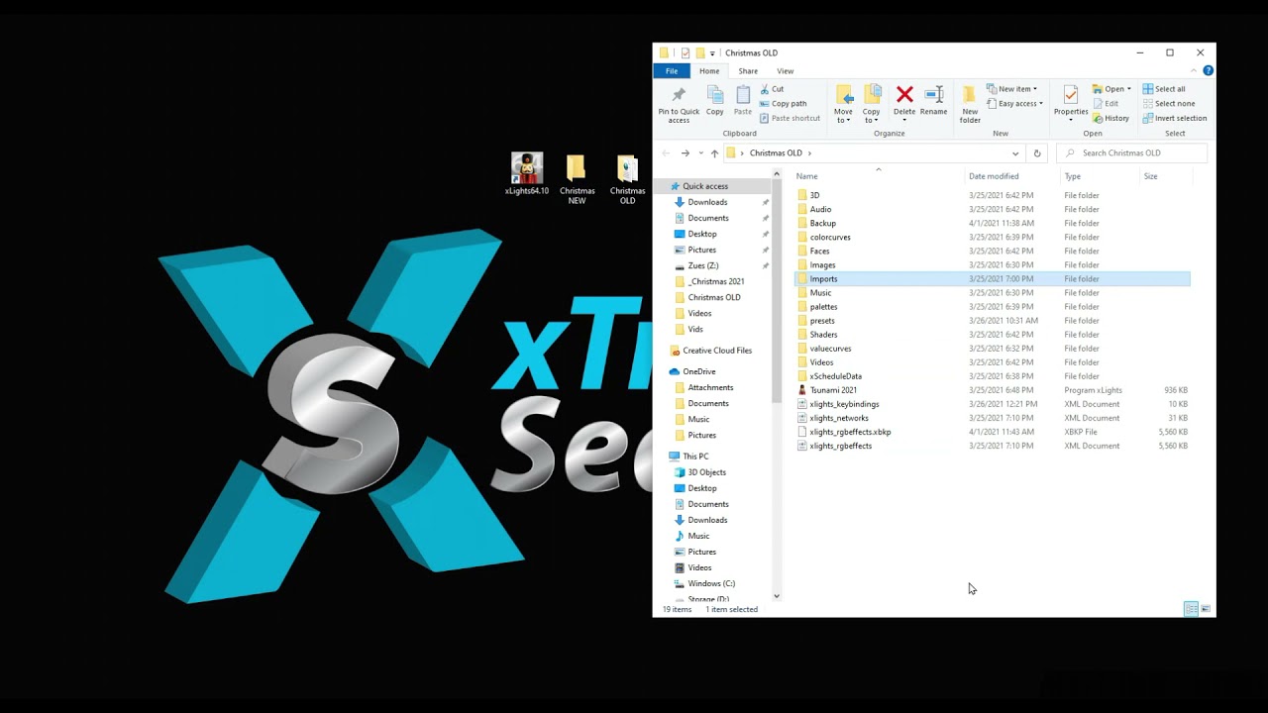Select xlights_networks file
This screenshot has height=713, width=1268.
839,418
